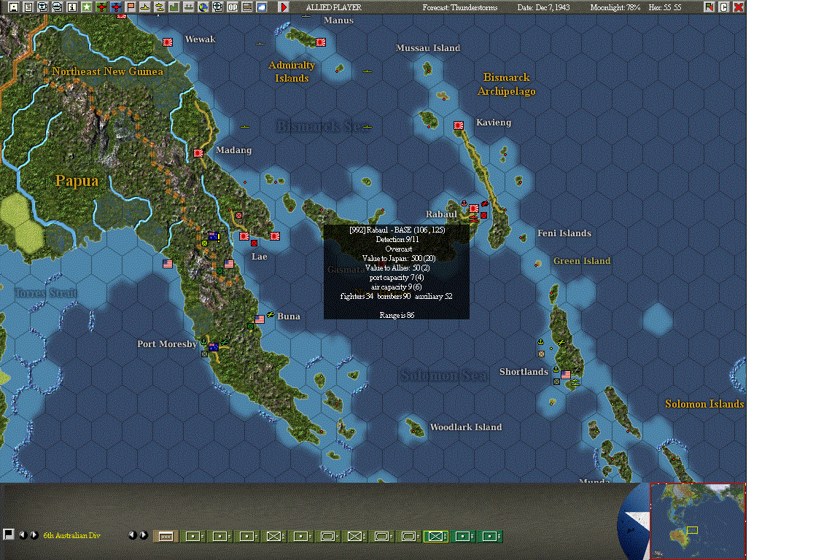Click the 'Moonlight: 78%' text

pos(615,7)
